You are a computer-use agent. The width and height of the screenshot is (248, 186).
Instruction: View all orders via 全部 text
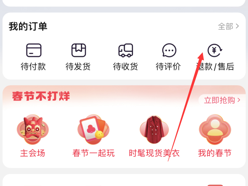(225, 26)
